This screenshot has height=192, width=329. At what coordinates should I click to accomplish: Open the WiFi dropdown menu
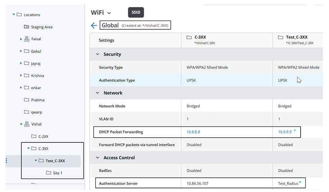click(x=109, y=13)
